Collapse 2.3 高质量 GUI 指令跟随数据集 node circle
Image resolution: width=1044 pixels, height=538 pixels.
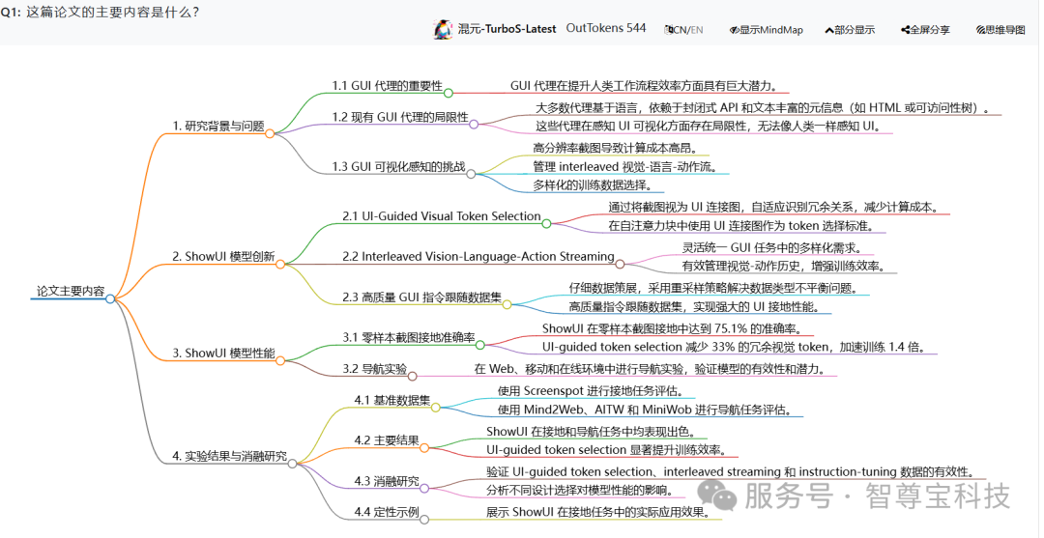(x=507, y=304)
